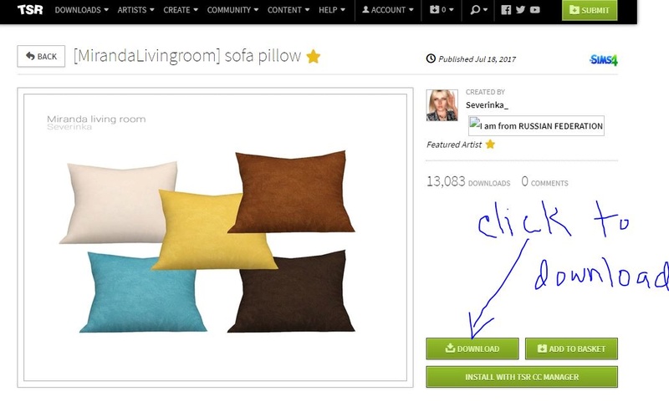Expand the Downloads menu
This screenshot has width=669, height=417.
tap(81, 10)
